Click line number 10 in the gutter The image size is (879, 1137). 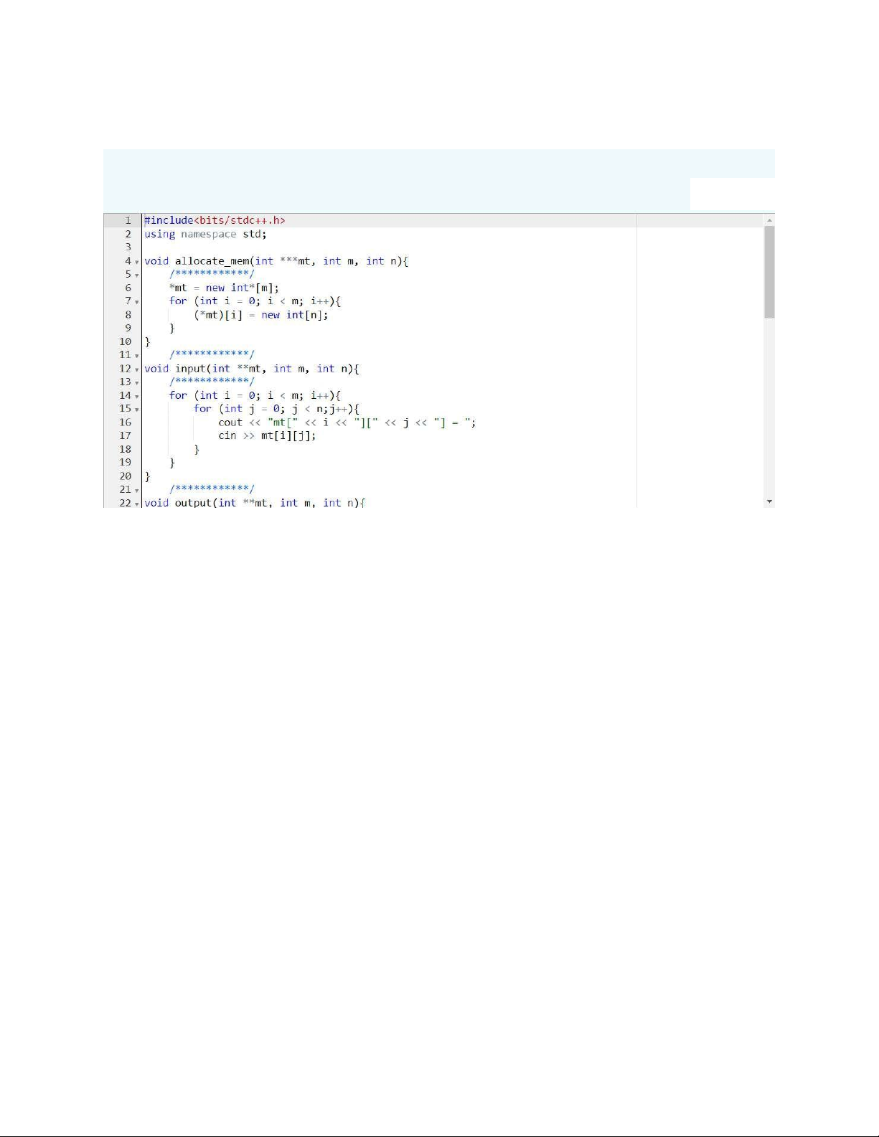coord(126,341)
